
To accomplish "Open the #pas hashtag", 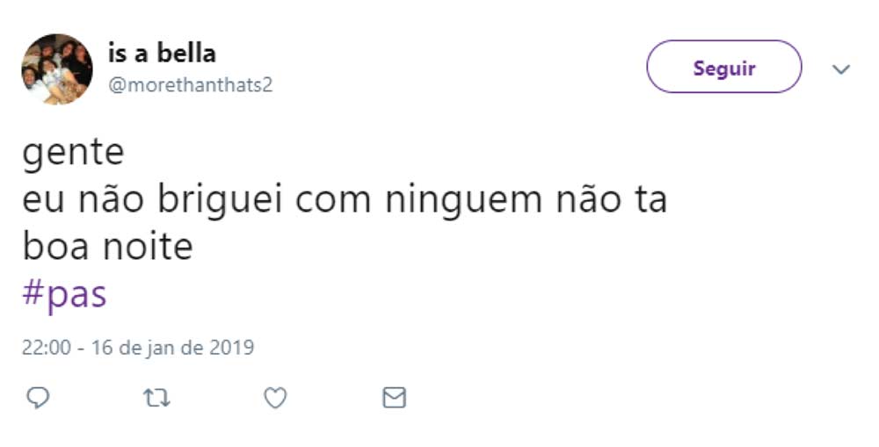I will [x=64, y=294].
